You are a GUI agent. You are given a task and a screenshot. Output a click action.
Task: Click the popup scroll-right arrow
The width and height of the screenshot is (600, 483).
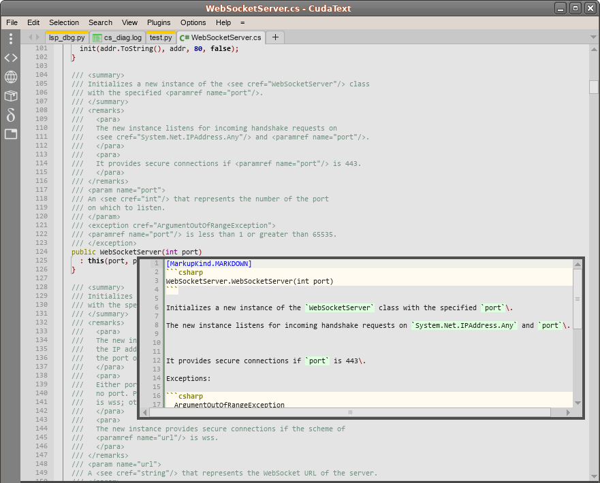click(x=568, y=412)
